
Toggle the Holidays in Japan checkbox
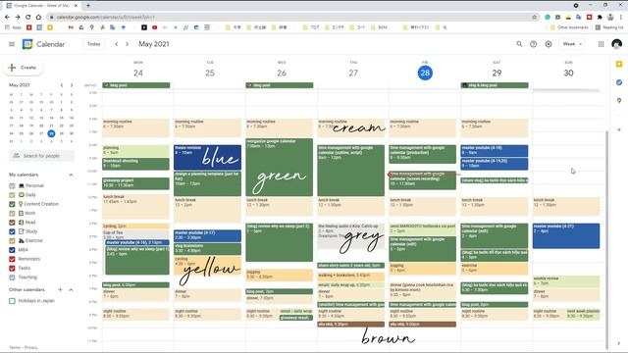[x=12, y=301]
